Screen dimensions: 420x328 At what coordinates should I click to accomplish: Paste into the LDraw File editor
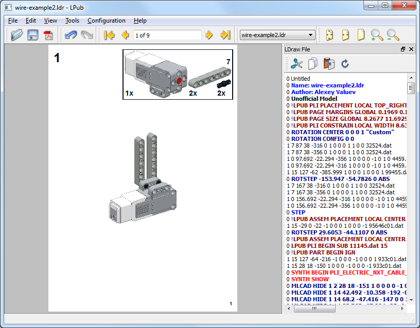pyautogui.click(x=329, y=64)
